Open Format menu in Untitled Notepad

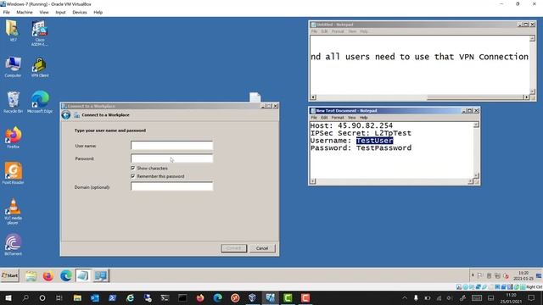tap(338, 31)
